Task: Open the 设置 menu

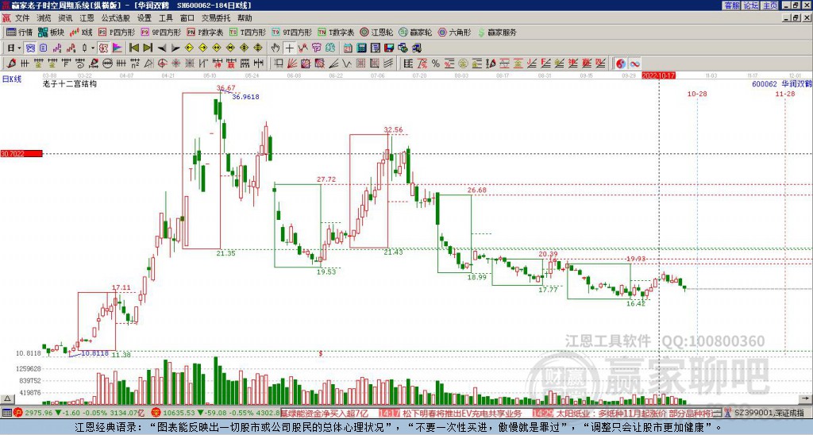Action: tap(144, 18)
